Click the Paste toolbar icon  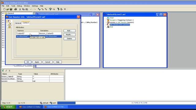tap(27, 9)
